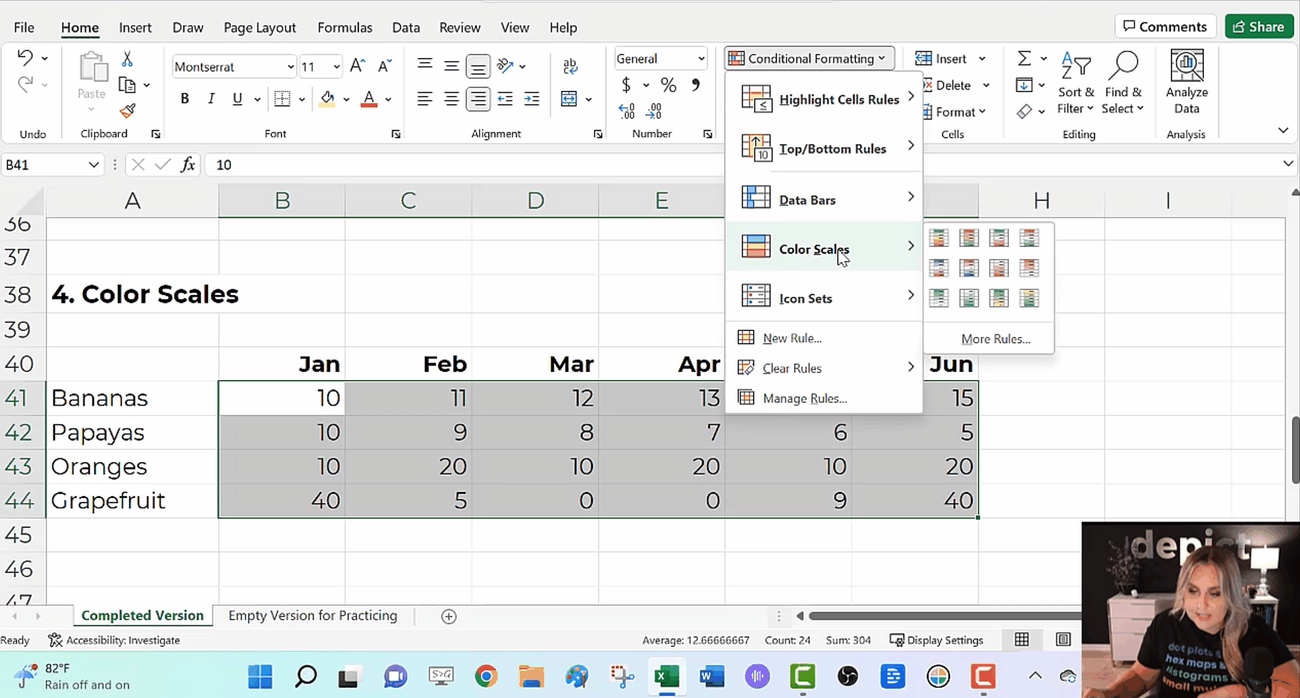The height and width of the screenshot is (698, 1300).
Task: Open the Data Bars submenu
Action: point(824,199)
